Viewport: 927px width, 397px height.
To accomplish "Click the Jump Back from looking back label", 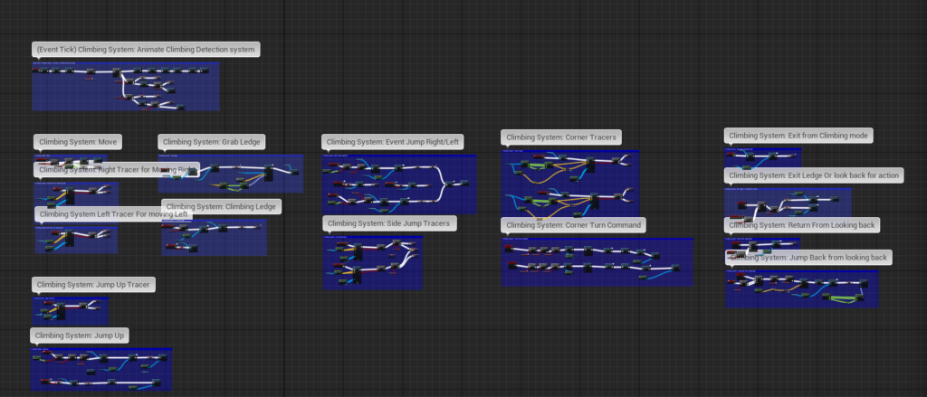I will 808,258.
